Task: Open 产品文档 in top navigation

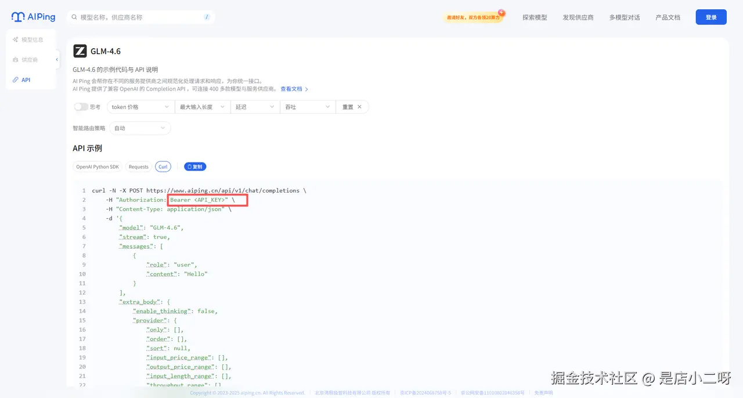Action: [668, 17]
